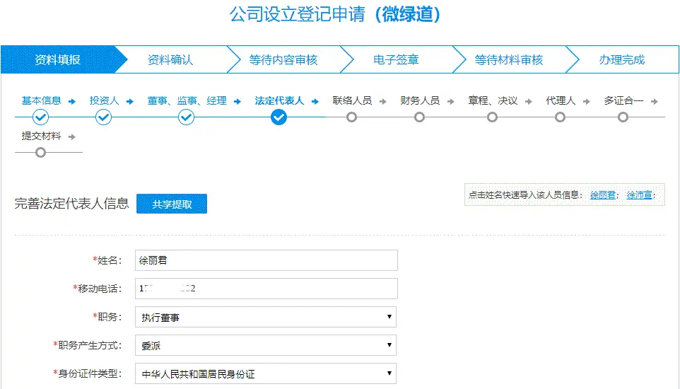This screenshot has height=389, width=680.
Task: Click the arrow icon next to 提交材料
Action: tap(72, 137)
